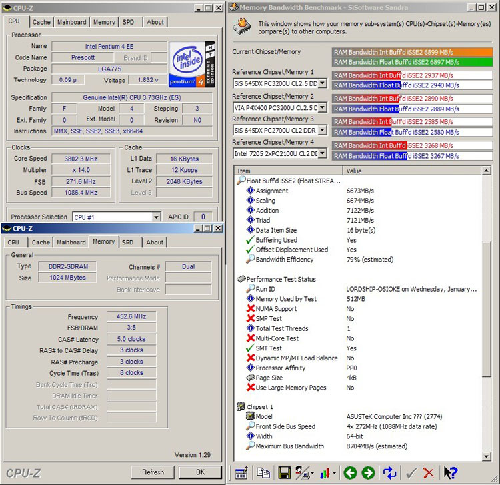Click the Frequency 452.6 MHz value field
This screenshot has width=500, height=485.
(131, 316)
